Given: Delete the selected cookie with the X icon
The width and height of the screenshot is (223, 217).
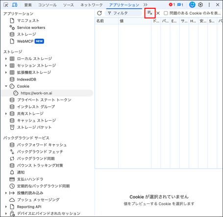Looking at the screenshot, I should pos(158,13).
